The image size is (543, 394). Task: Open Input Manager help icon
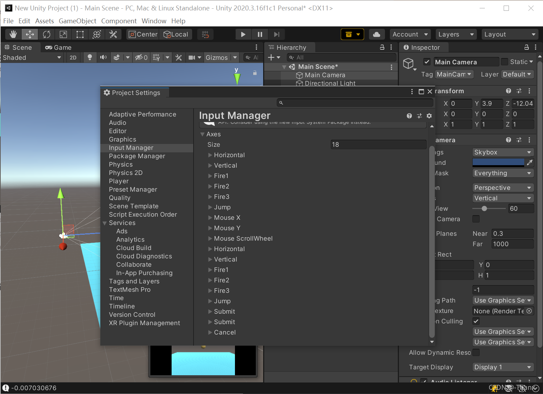point(409,116)
